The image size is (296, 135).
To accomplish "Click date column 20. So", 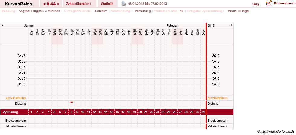I will coord(100,32).
